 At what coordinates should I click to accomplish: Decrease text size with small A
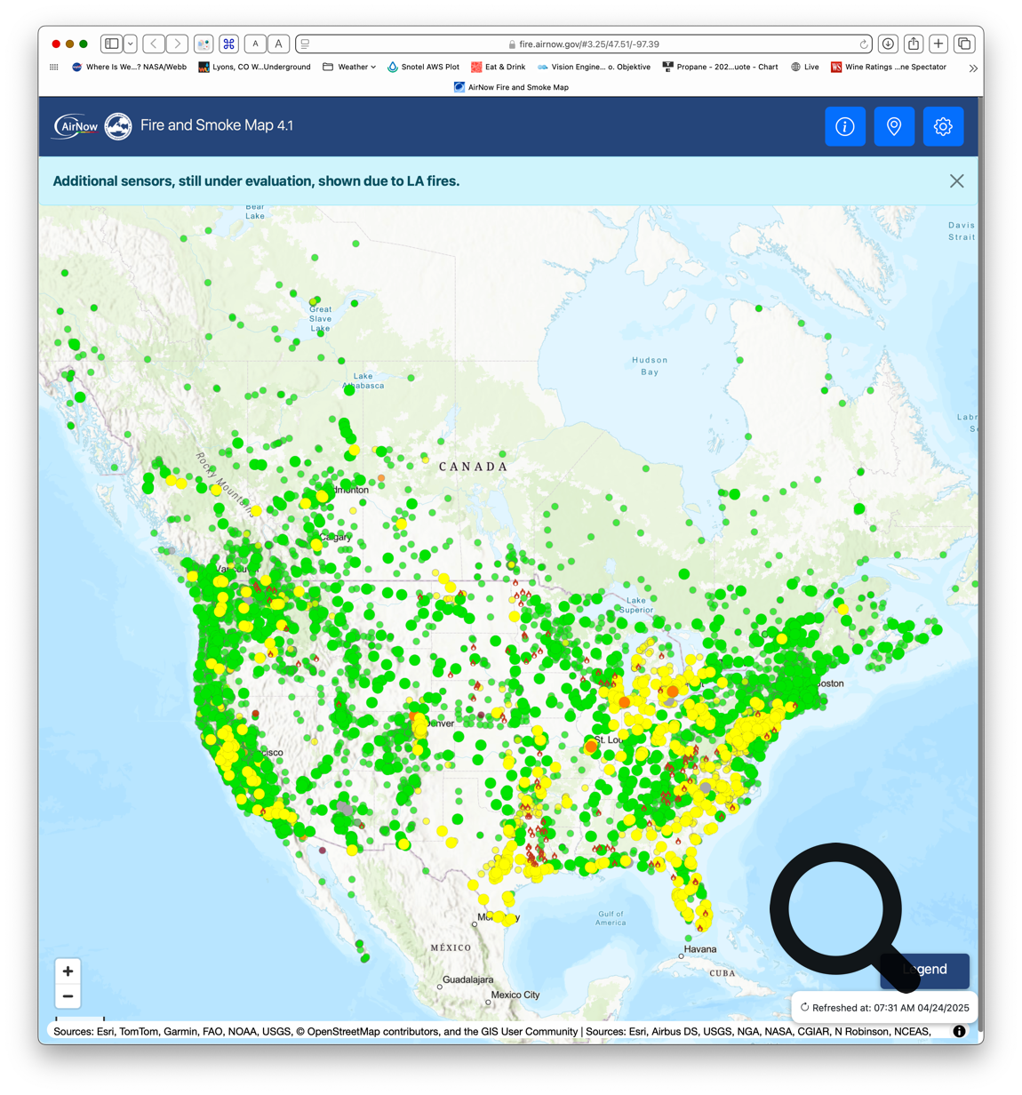pos(255,44)
